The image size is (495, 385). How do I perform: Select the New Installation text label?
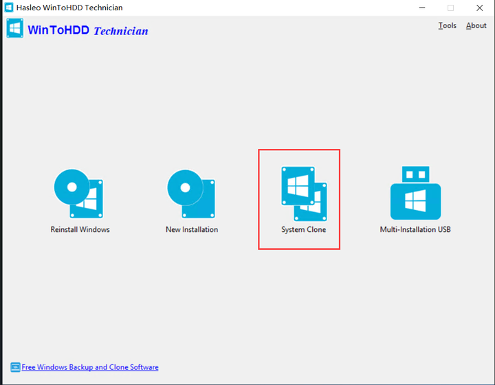[x=192, y=229]
